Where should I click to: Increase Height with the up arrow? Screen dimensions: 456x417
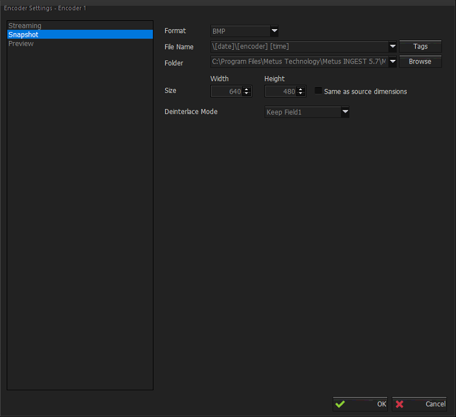[301, 89]
